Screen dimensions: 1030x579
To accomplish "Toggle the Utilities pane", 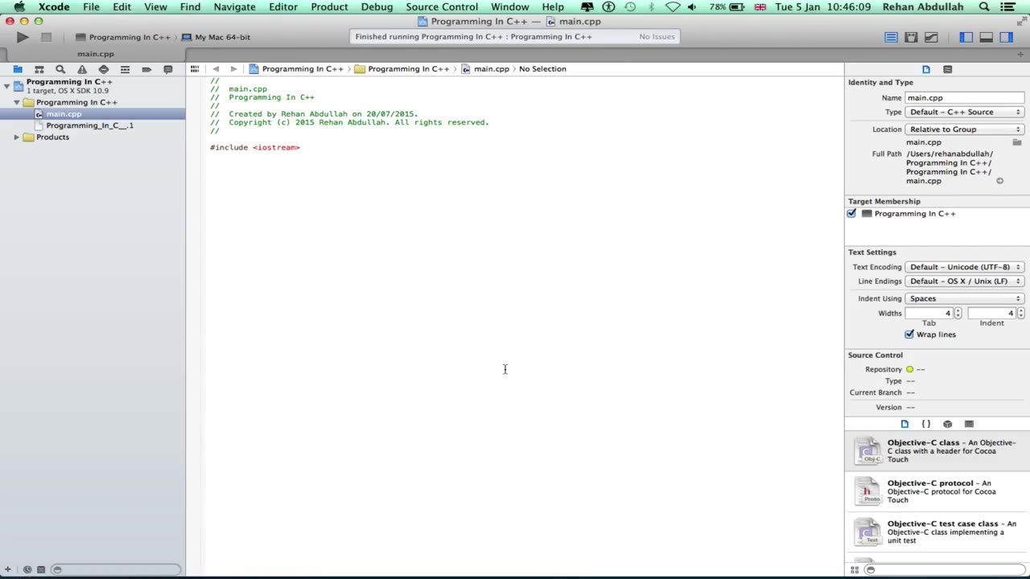I will tap(1006, 37).
